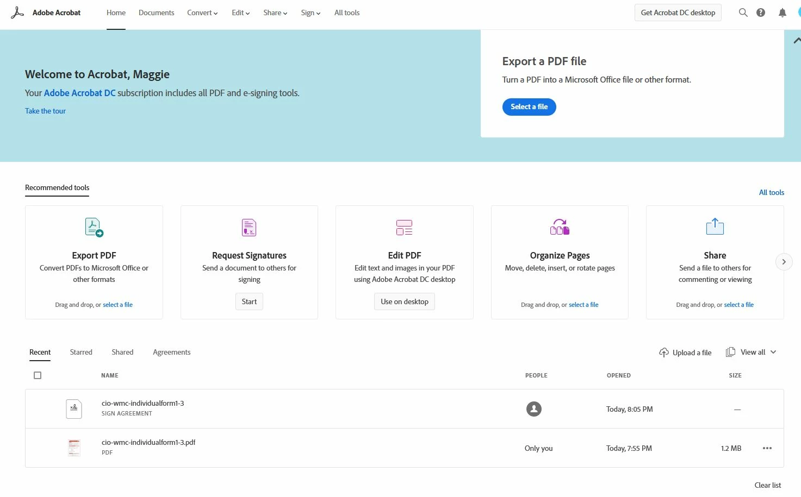801x497 pixels.
Task: Expand the View all dropdown chevron
Action: 773,352
